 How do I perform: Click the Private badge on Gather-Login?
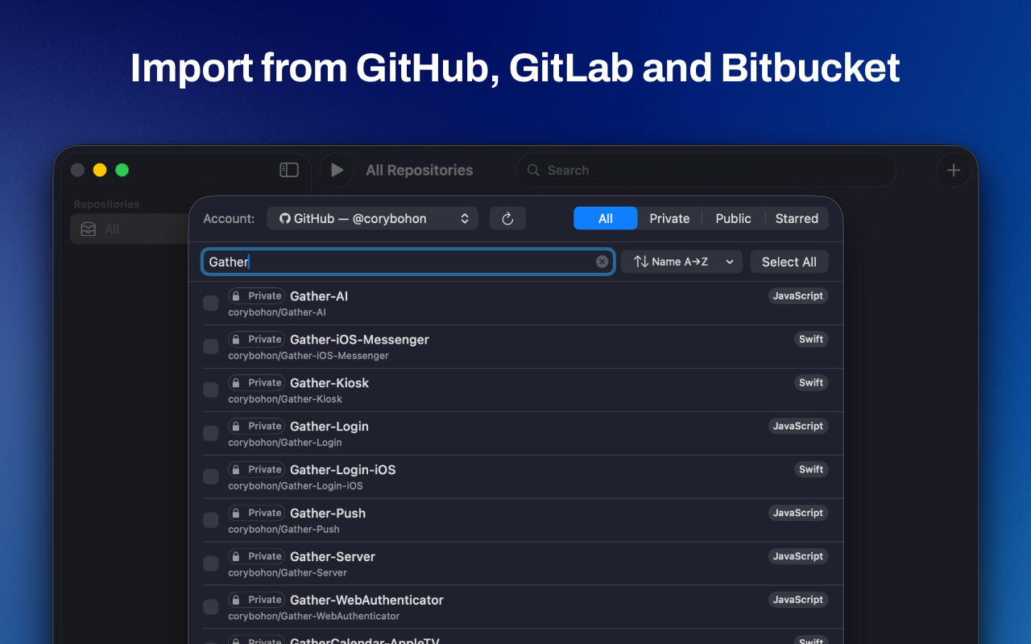click(x=256, y=427)
